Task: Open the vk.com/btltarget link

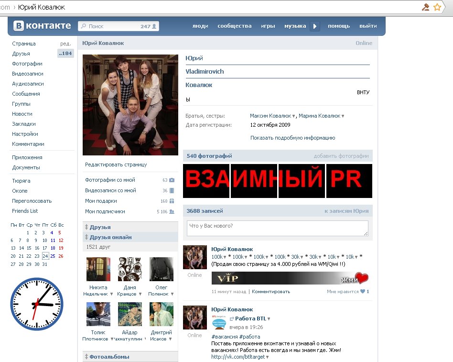Action: point(238,357)
